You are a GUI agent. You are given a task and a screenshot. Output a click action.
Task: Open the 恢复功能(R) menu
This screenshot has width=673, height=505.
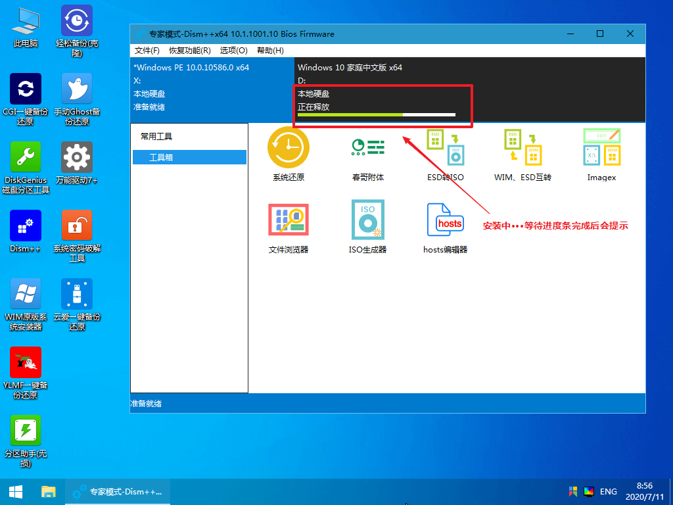[x=190, y=51]
